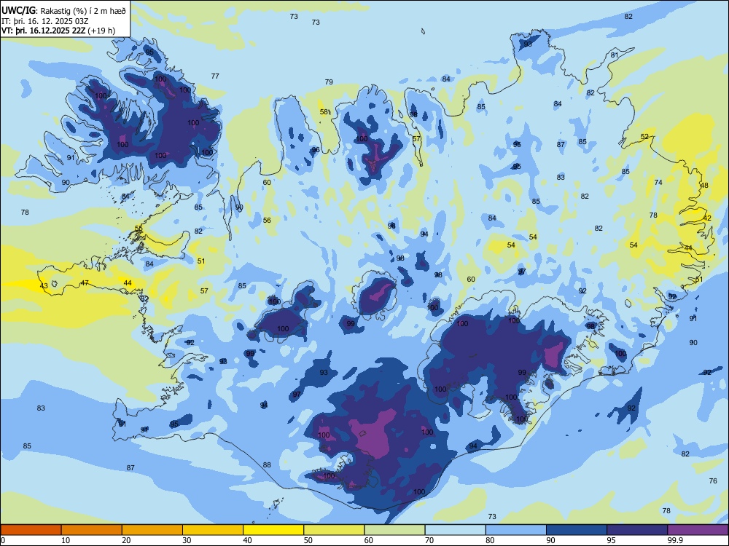Click the orange 10–20 legend swatch
The height and width of the screenshot is (546, 729).
(x=92, y=530)
